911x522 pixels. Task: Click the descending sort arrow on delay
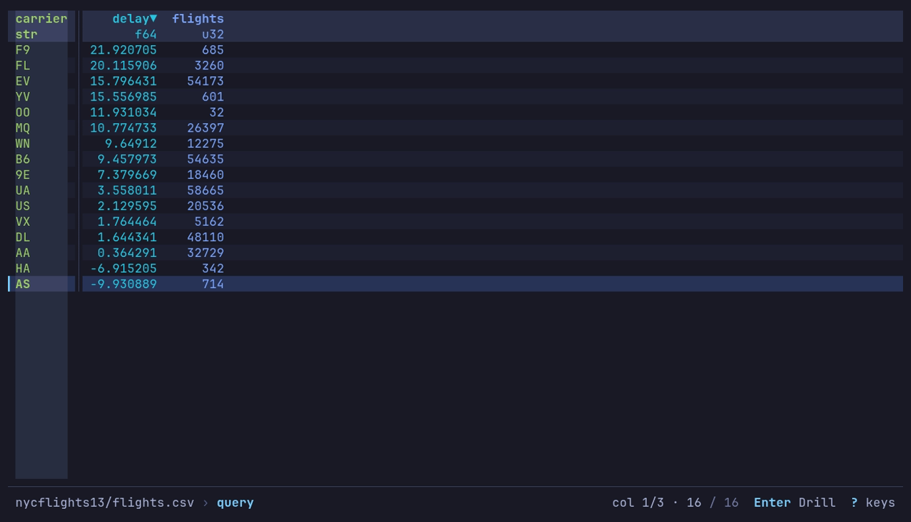pos(154,19)
